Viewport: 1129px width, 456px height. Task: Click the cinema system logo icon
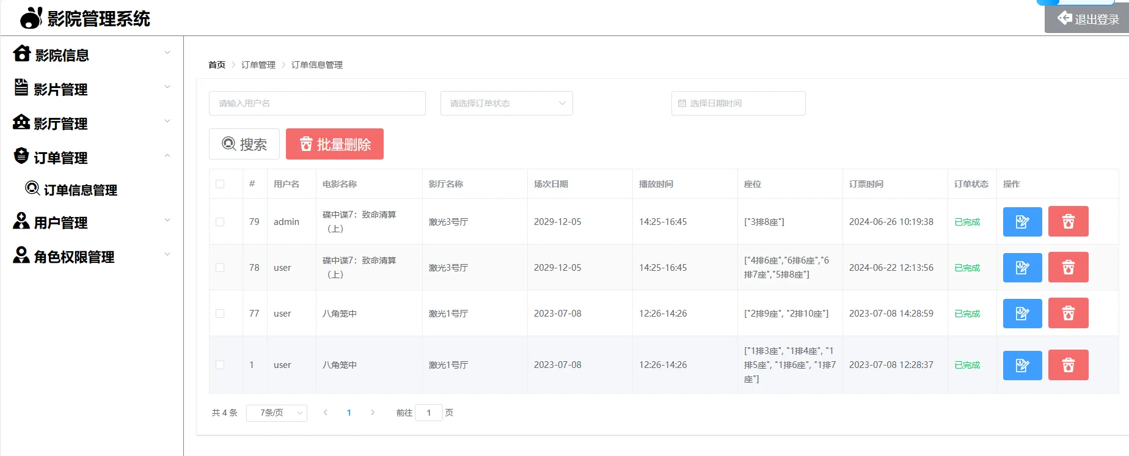(31, 18)
